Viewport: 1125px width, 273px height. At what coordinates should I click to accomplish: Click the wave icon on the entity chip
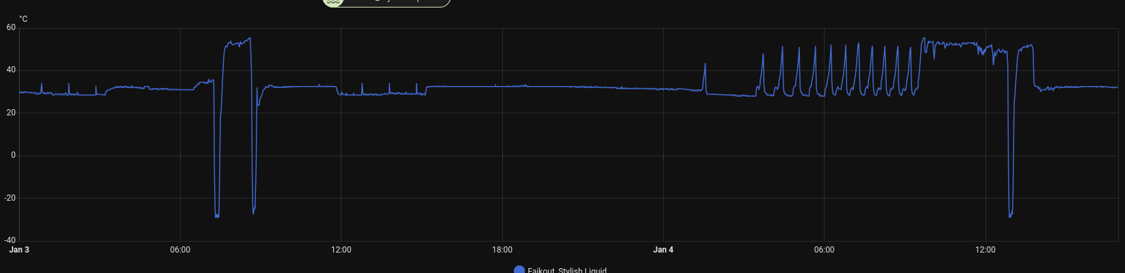tap(333, 2)
